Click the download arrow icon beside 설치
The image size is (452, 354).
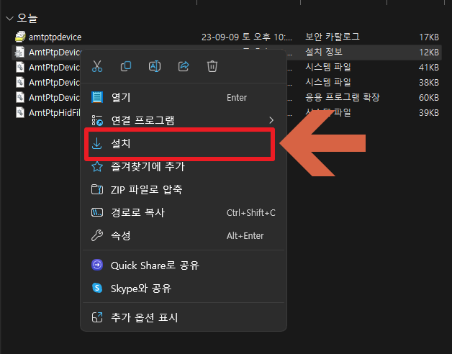coord(97,143)
